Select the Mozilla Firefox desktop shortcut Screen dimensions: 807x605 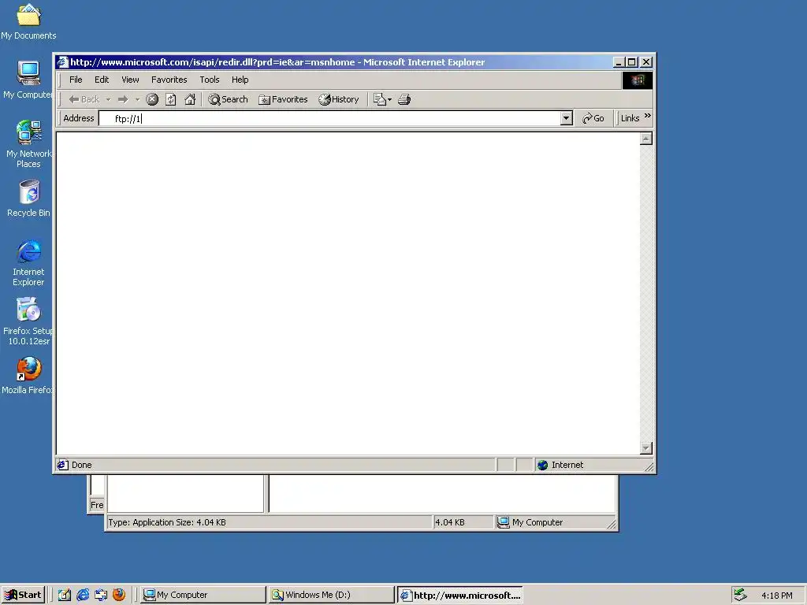pyautogui.click(x=28, y=376)
